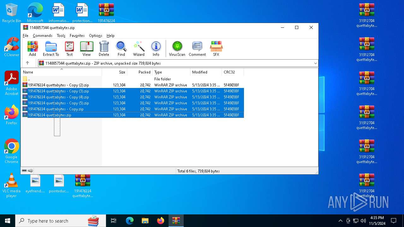Image resolution: width=404 pixels, height=227 pixels.
Task: Add an archive Comment
Action: point(197,49)
